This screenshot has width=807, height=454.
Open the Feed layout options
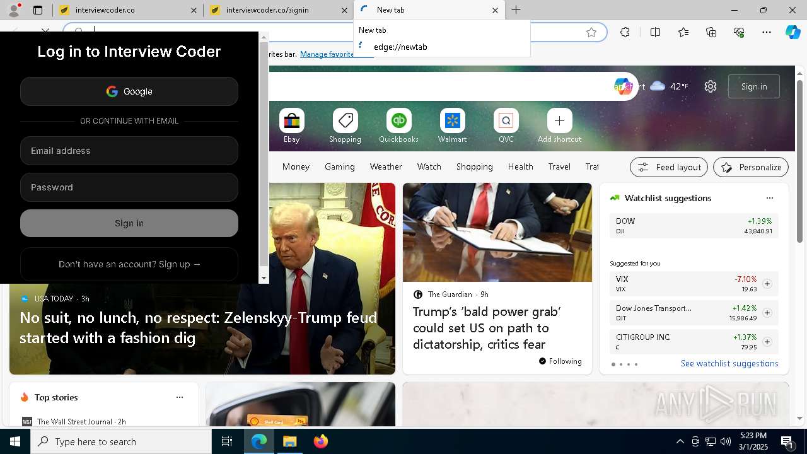tap(669, 167)
